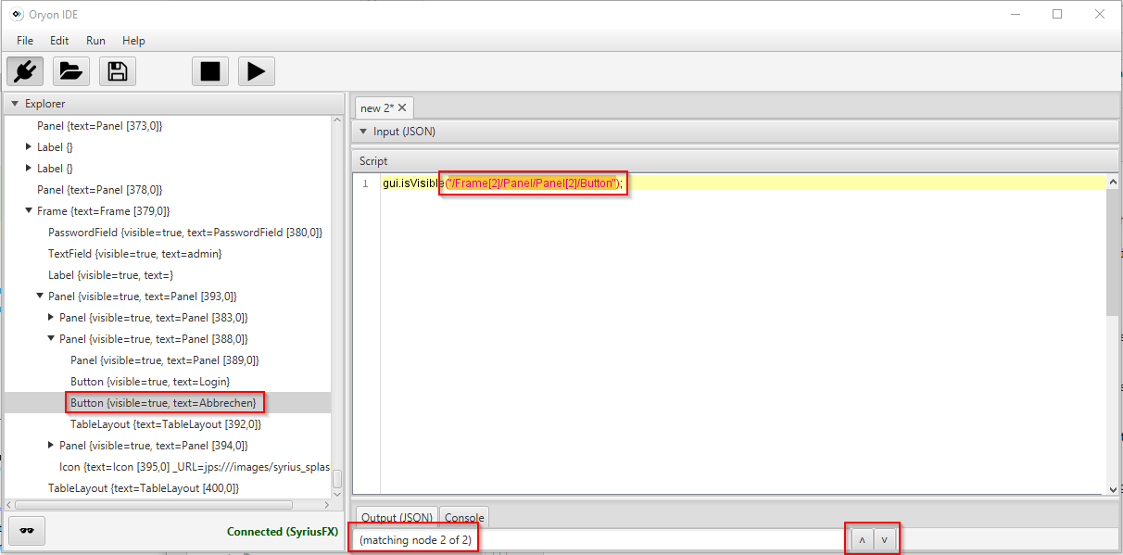Select Button text=Login tree item
1123x555 pixels.
[x=149, y=382]
